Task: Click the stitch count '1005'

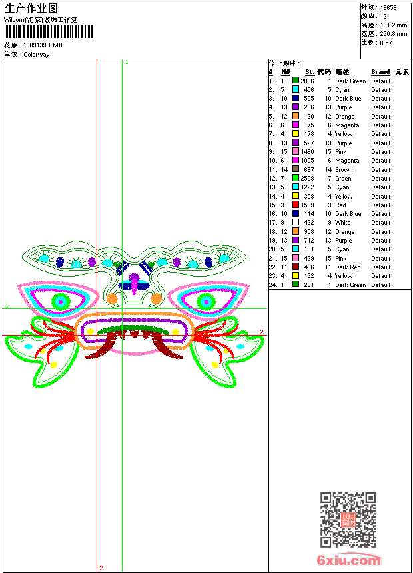Action: 307,161
